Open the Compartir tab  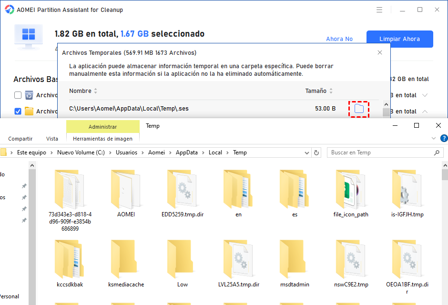point(20,138)
